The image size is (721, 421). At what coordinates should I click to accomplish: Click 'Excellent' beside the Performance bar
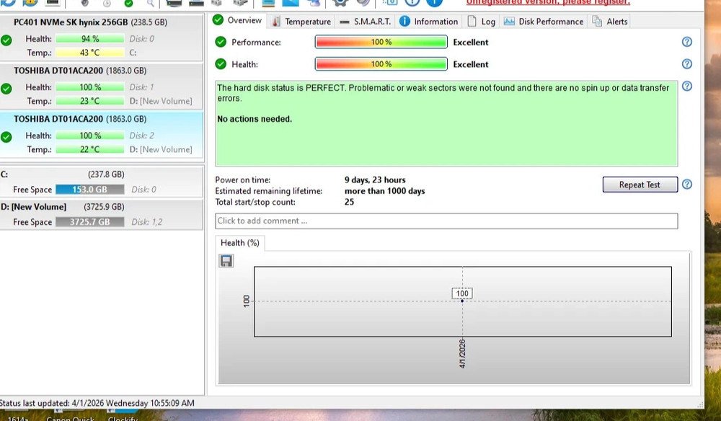tap(470, 42)
